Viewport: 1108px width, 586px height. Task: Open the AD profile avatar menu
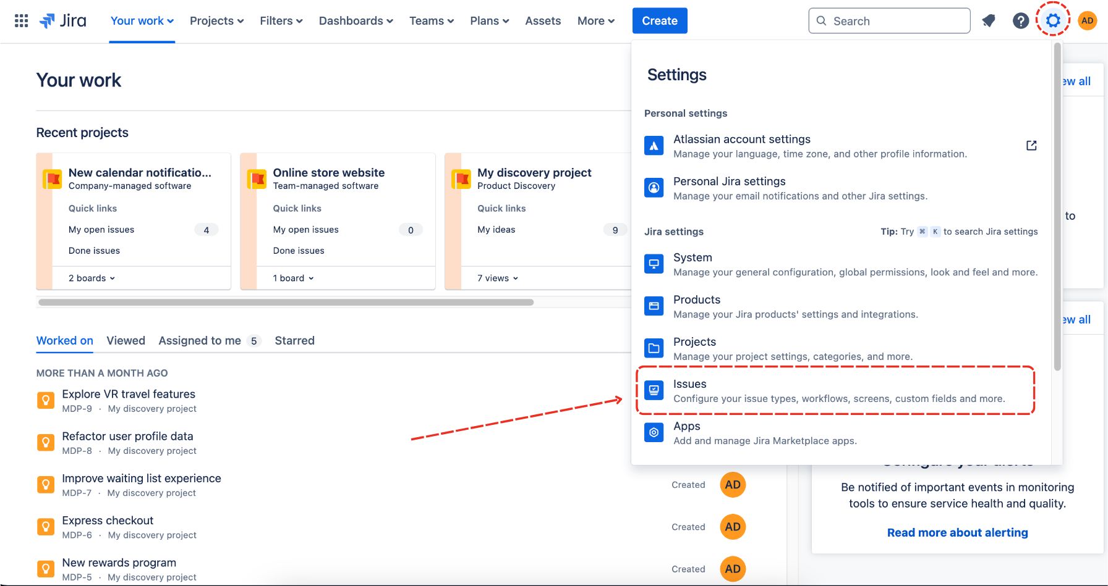tap(1087, 21)
